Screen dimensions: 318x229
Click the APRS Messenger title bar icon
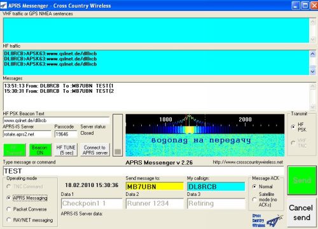pyautogui.click(x=4, y=6)
